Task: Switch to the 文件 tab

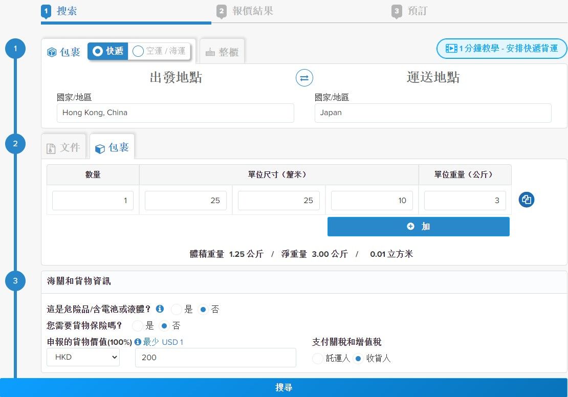Action: tap(63, 148)
